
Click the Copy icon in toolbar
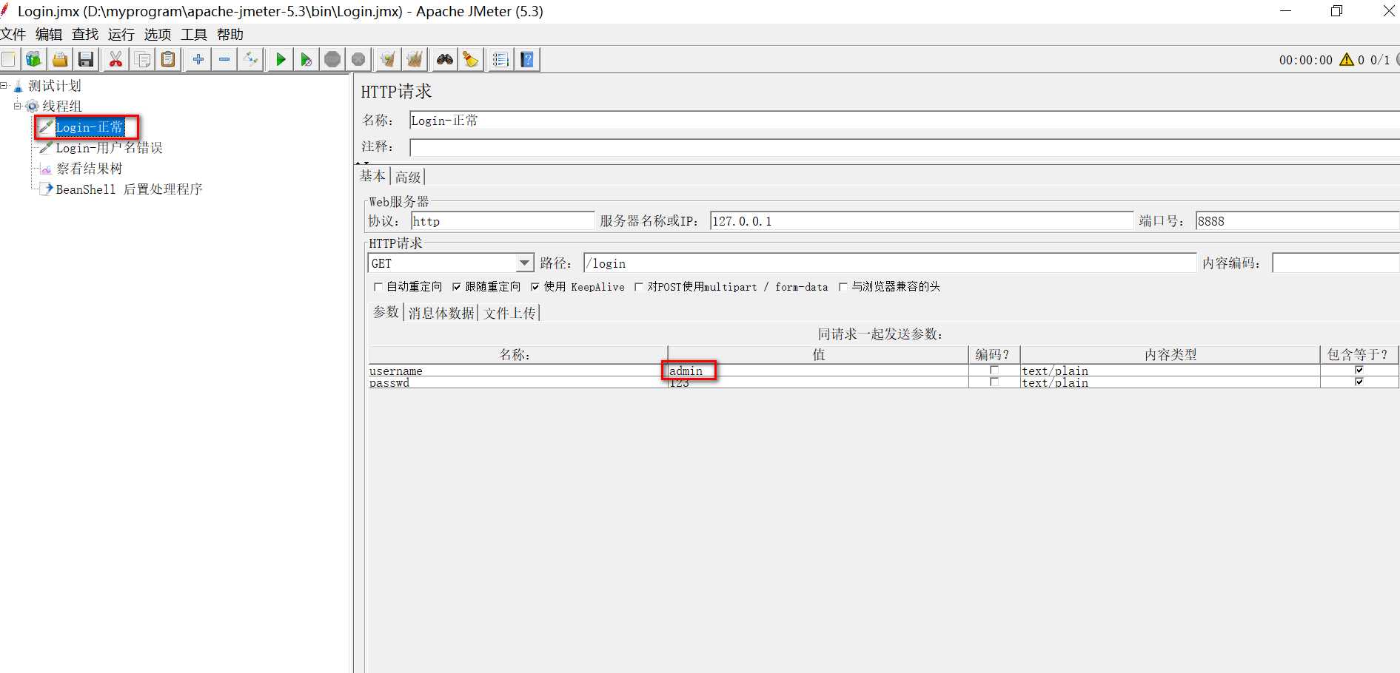[x=142, y=59]
